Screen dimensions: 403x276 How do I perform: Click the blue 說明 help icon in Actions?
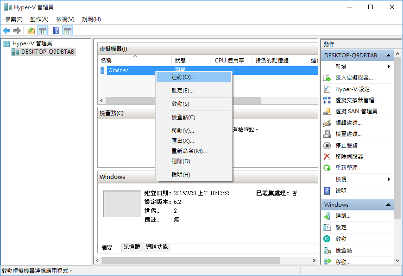[327, 190]
